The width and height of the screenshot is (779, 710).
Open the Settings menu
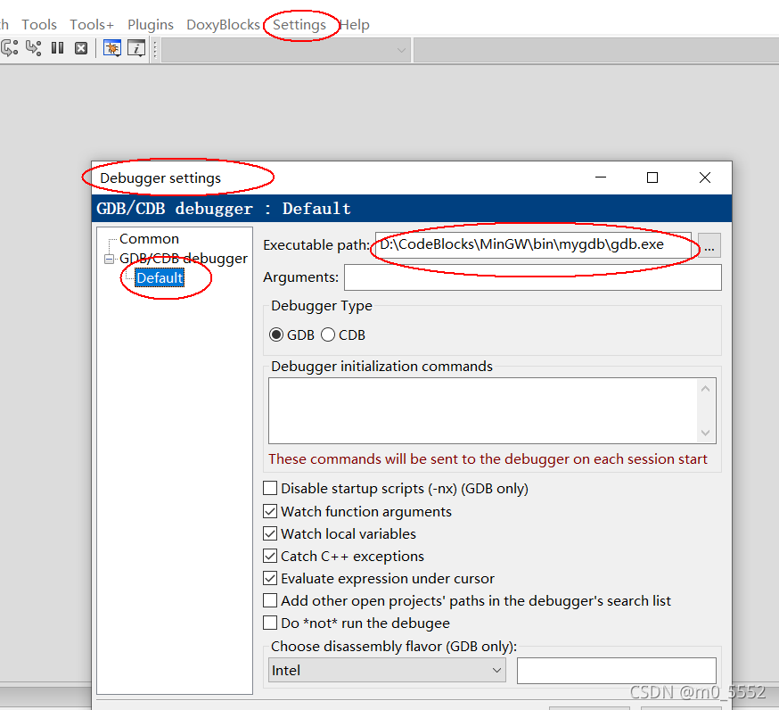[299, 24]
